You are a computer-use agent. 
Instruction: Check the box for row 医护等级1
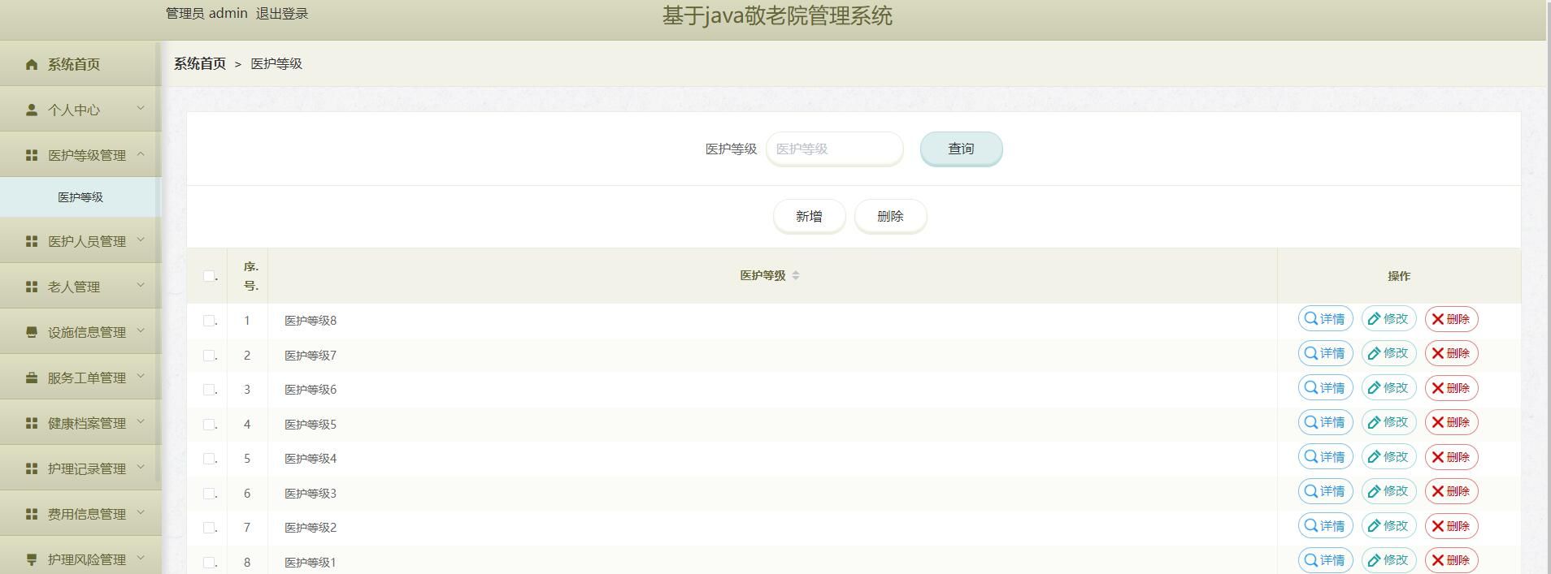point(209,562)
